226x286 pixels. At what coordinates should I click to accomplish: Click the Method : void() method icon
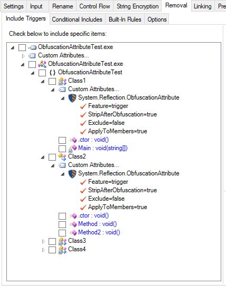click(73, 224)
